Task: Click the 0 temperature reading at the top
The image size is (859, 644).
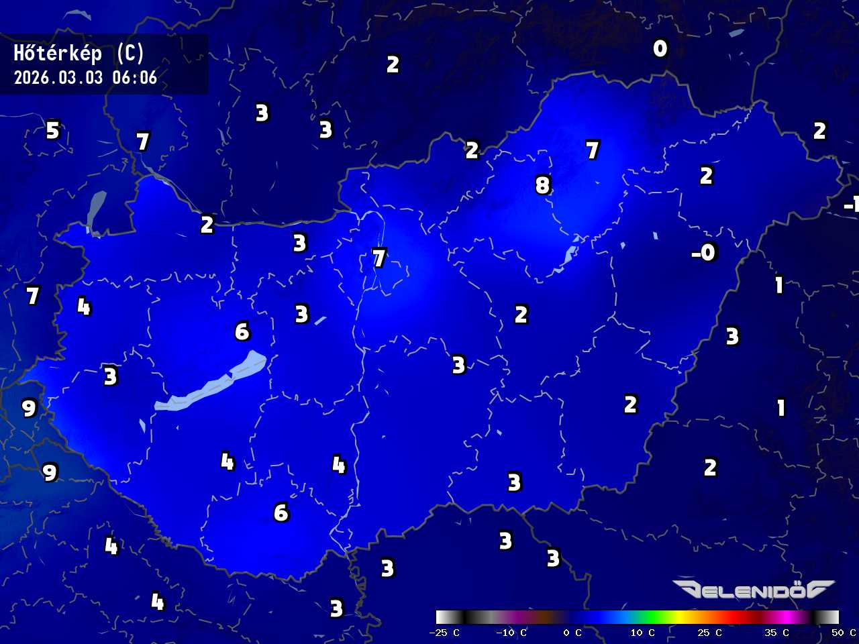Action: pyautogui.click(x=660, y=48)
